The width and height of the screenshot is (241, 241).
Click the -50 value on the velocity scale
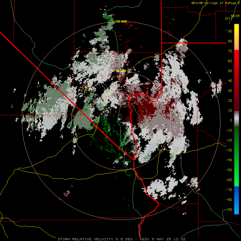[229, 170]
